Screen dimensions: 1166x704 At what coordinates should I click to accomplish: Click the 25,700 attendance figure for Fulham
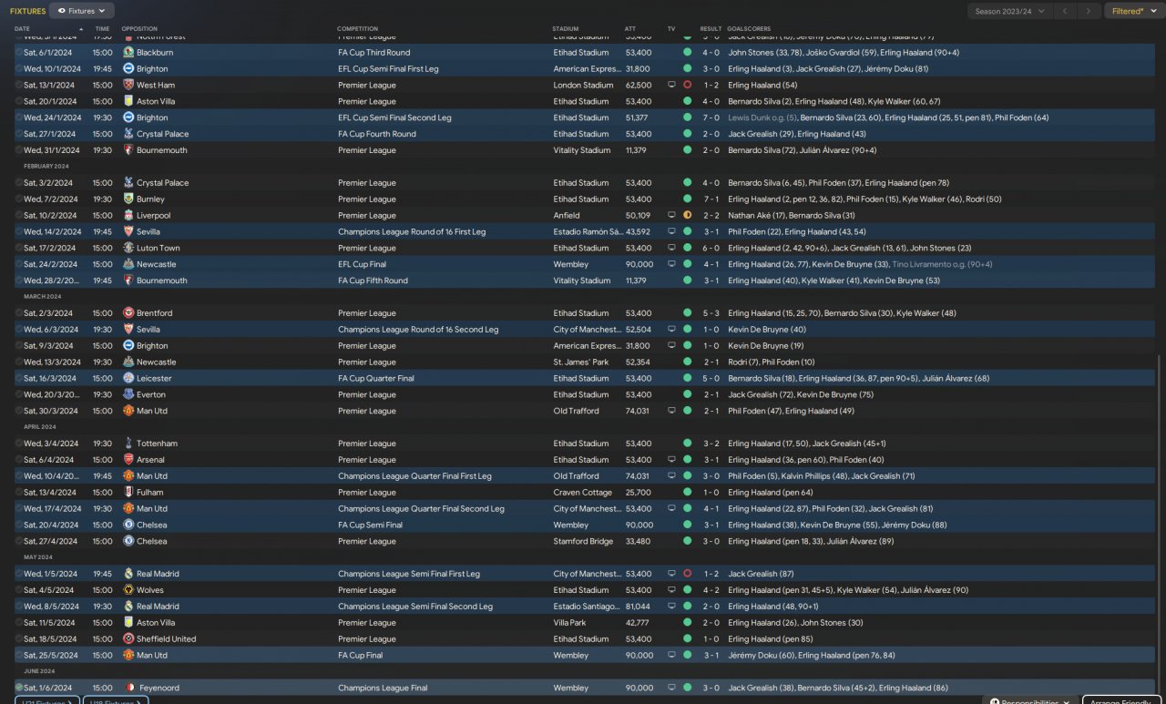(639, 493)
